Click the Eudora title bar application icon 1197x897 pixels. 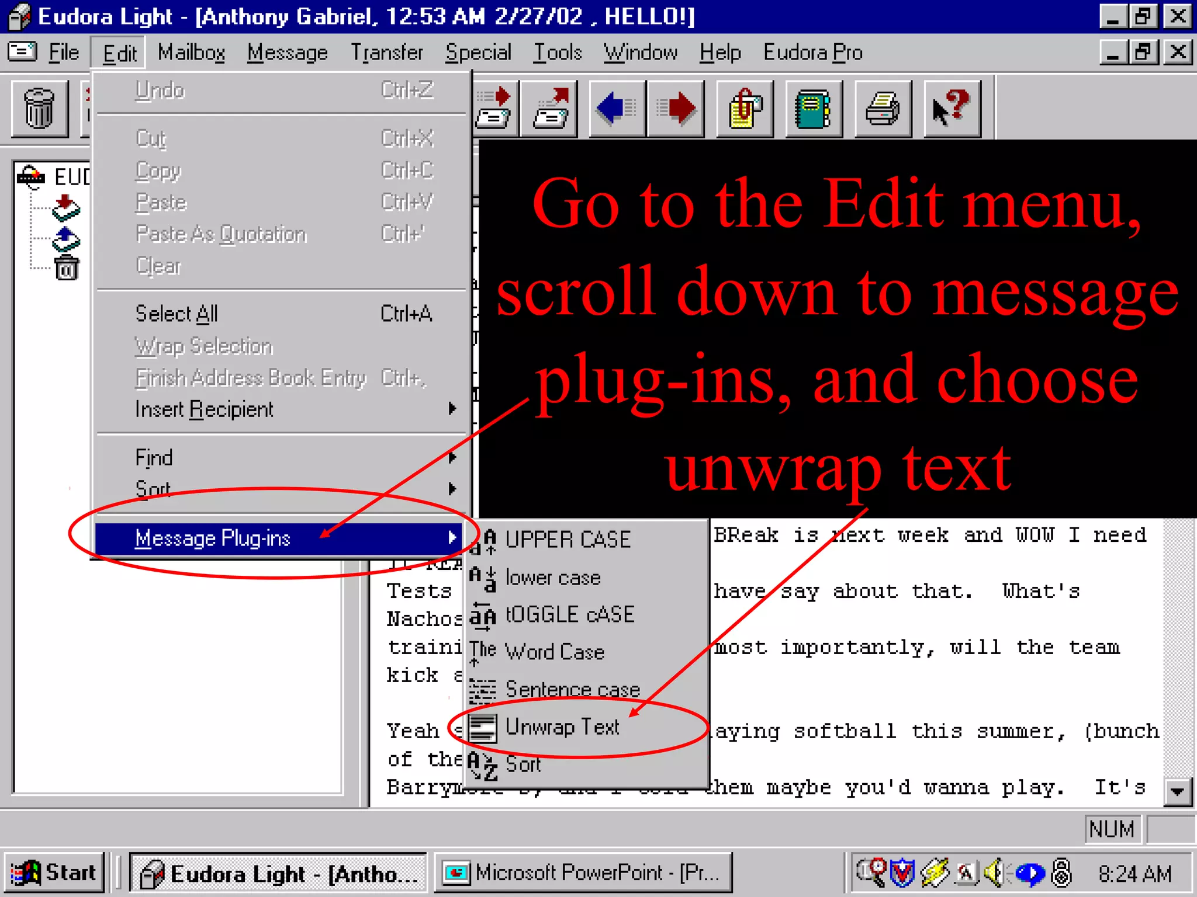[x=20, y=16]
